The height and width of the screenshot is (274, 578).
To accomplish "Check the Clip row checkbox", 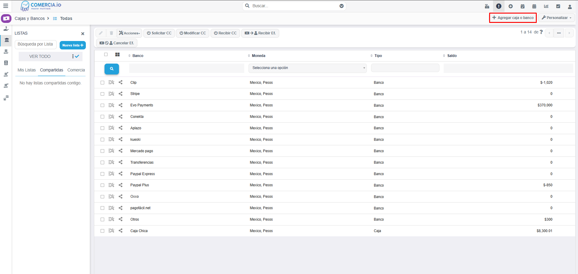I will point(102,83).
